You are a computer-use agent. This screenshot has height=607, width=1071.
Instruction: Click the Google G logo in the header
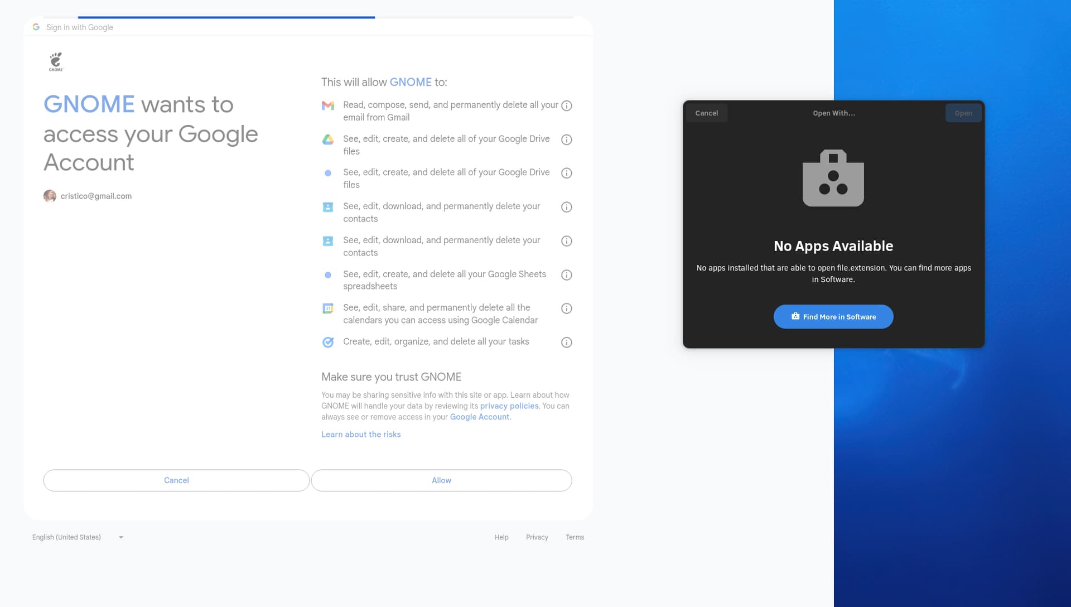pyautogui.click(x=36, y=26)
